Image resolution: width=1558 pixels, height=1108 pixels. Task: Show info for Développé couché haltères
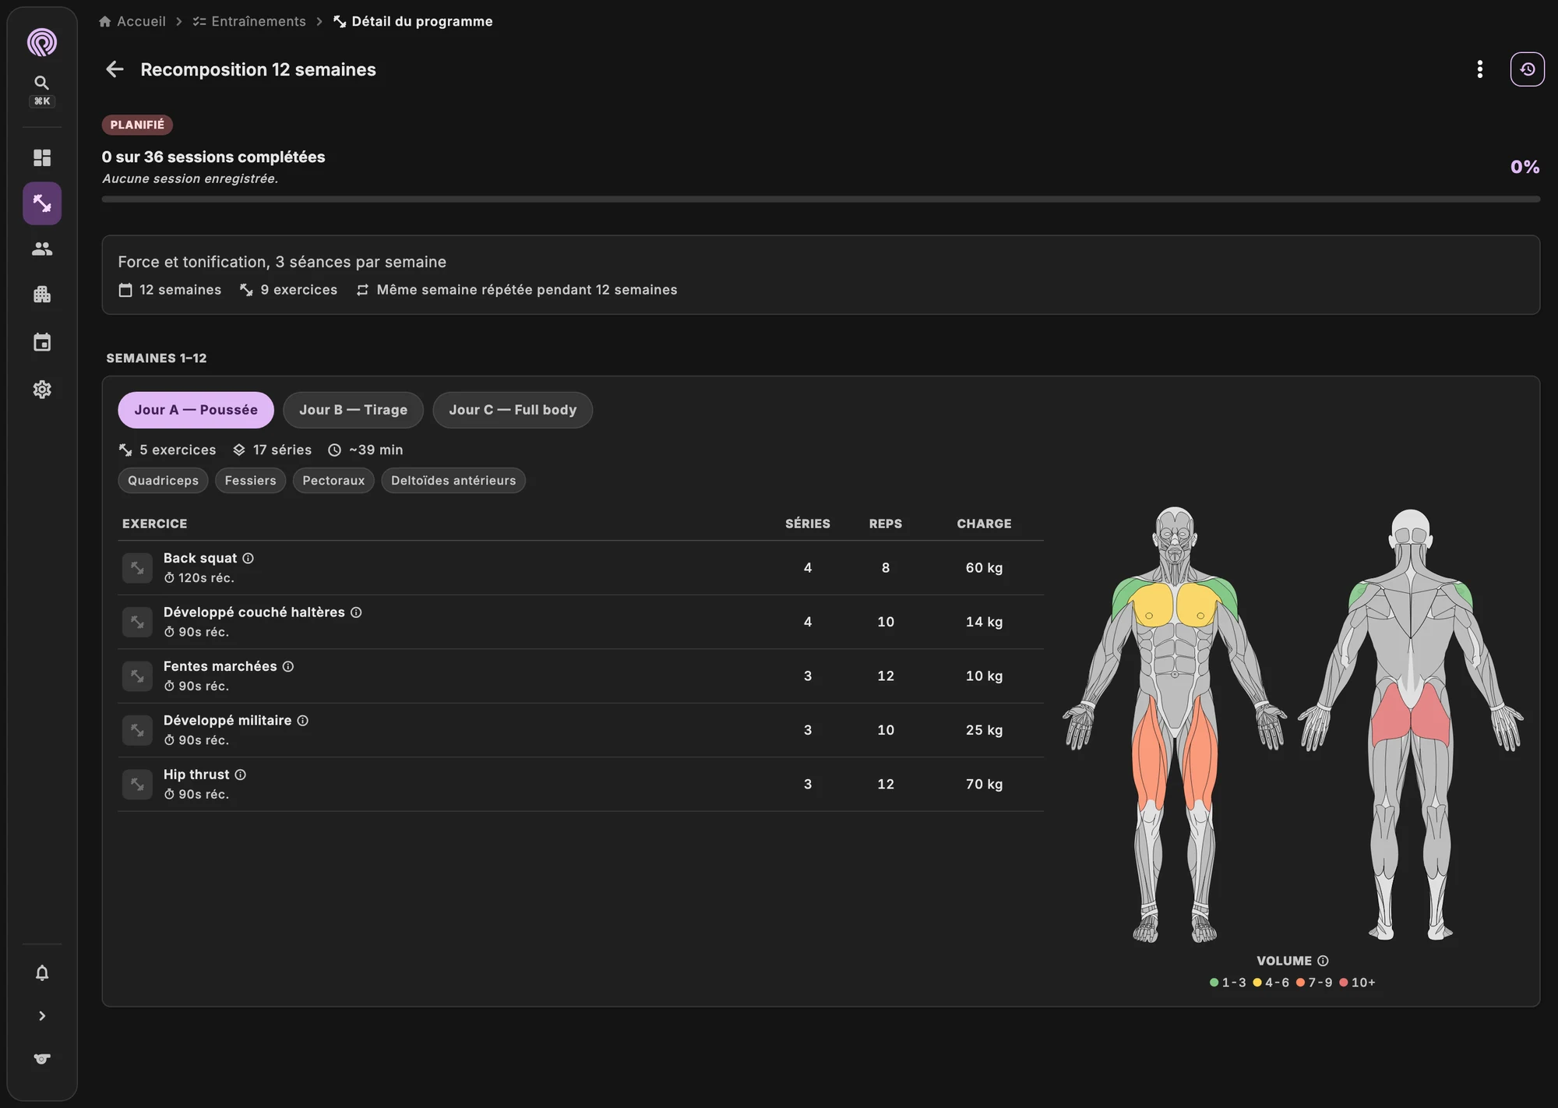point(356,612)
